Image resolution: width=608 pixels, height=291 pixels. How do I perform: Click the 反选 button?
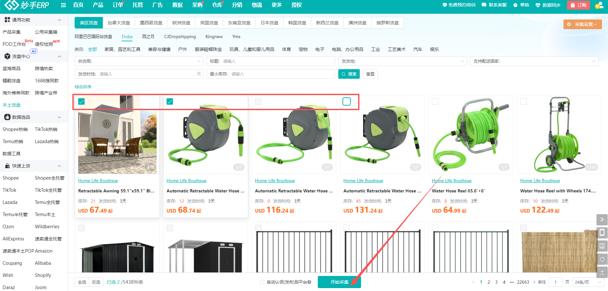click(x=96, y=282)
